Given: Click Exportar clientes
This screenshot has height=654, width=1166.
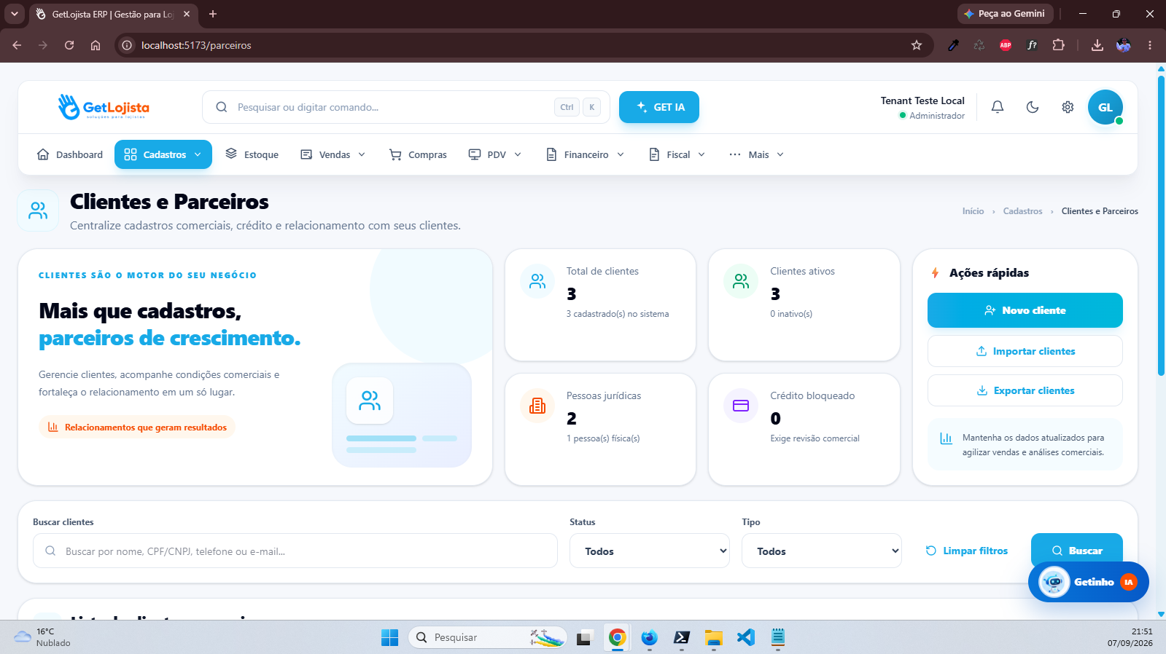Looking at the screenshot, I should [1025, 390].
